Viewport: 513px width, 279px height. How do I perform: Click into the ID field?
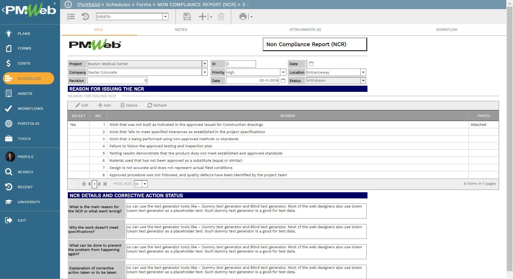[x=241, y=64]
